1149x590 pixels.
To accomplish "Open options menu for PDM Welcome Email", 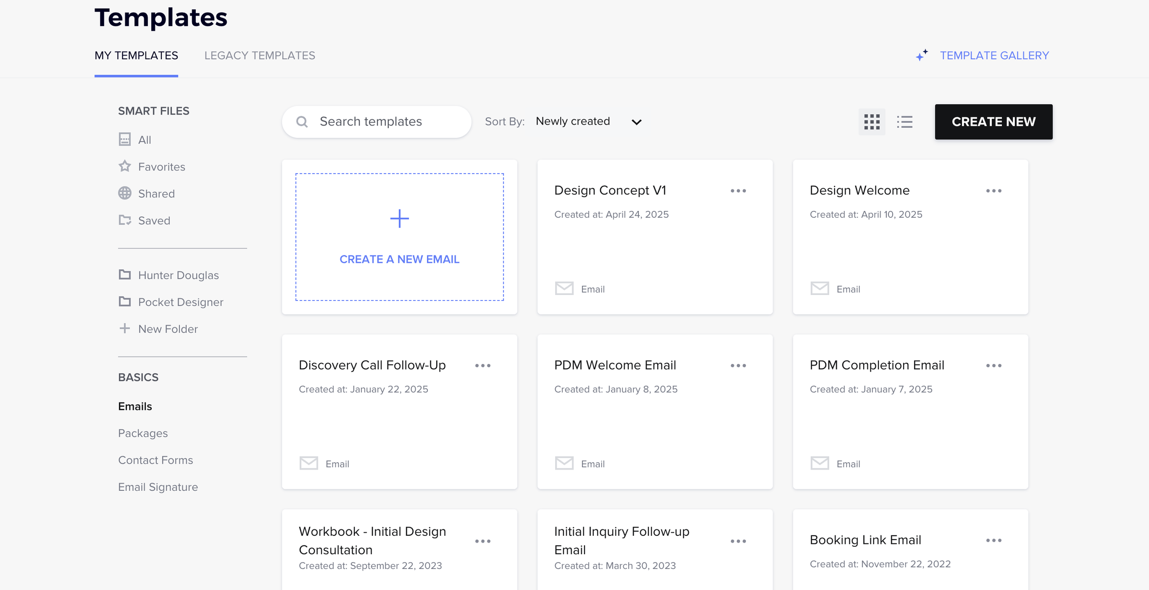I will point(738,366).
